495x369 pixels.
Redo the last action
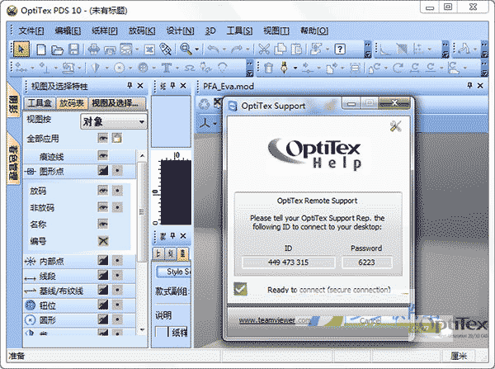(237, 50)
